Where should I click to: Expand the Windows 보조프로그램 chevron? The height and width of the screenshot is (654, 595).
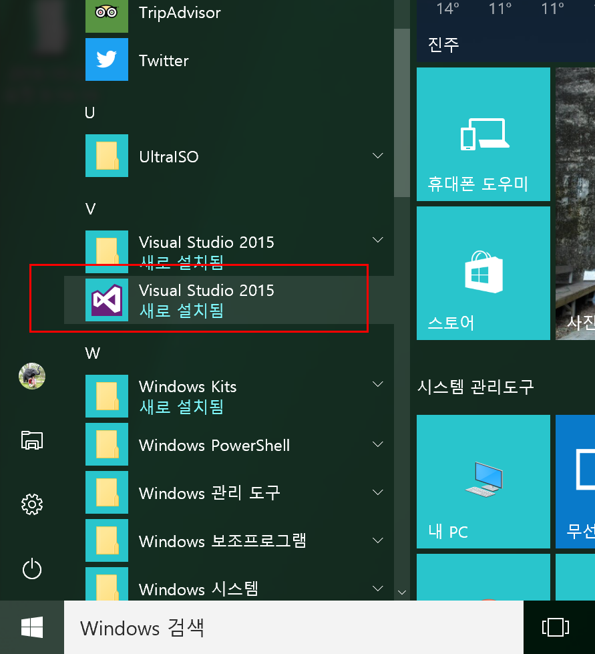(378, 540)
